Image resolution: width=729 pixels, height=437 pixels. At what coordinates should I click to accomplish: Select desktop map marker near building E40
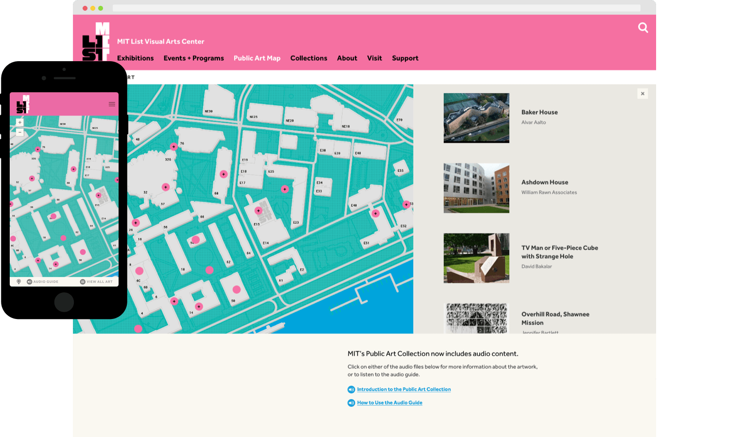(375, 213)
